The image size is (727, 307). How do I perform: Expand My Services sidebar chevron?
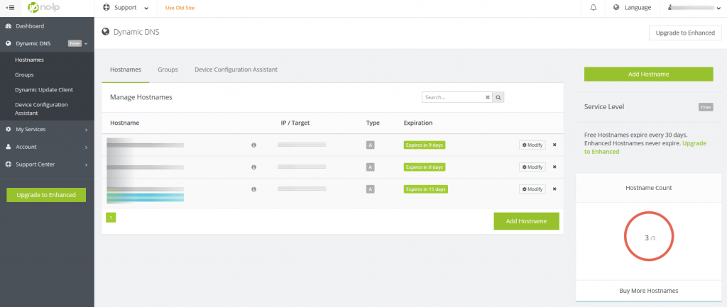coord(86,130)
